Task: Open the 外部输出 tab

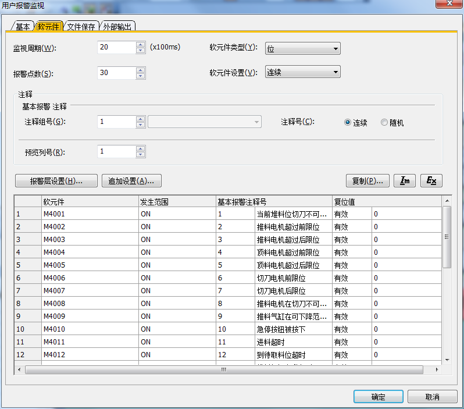Action: point(118,27)
